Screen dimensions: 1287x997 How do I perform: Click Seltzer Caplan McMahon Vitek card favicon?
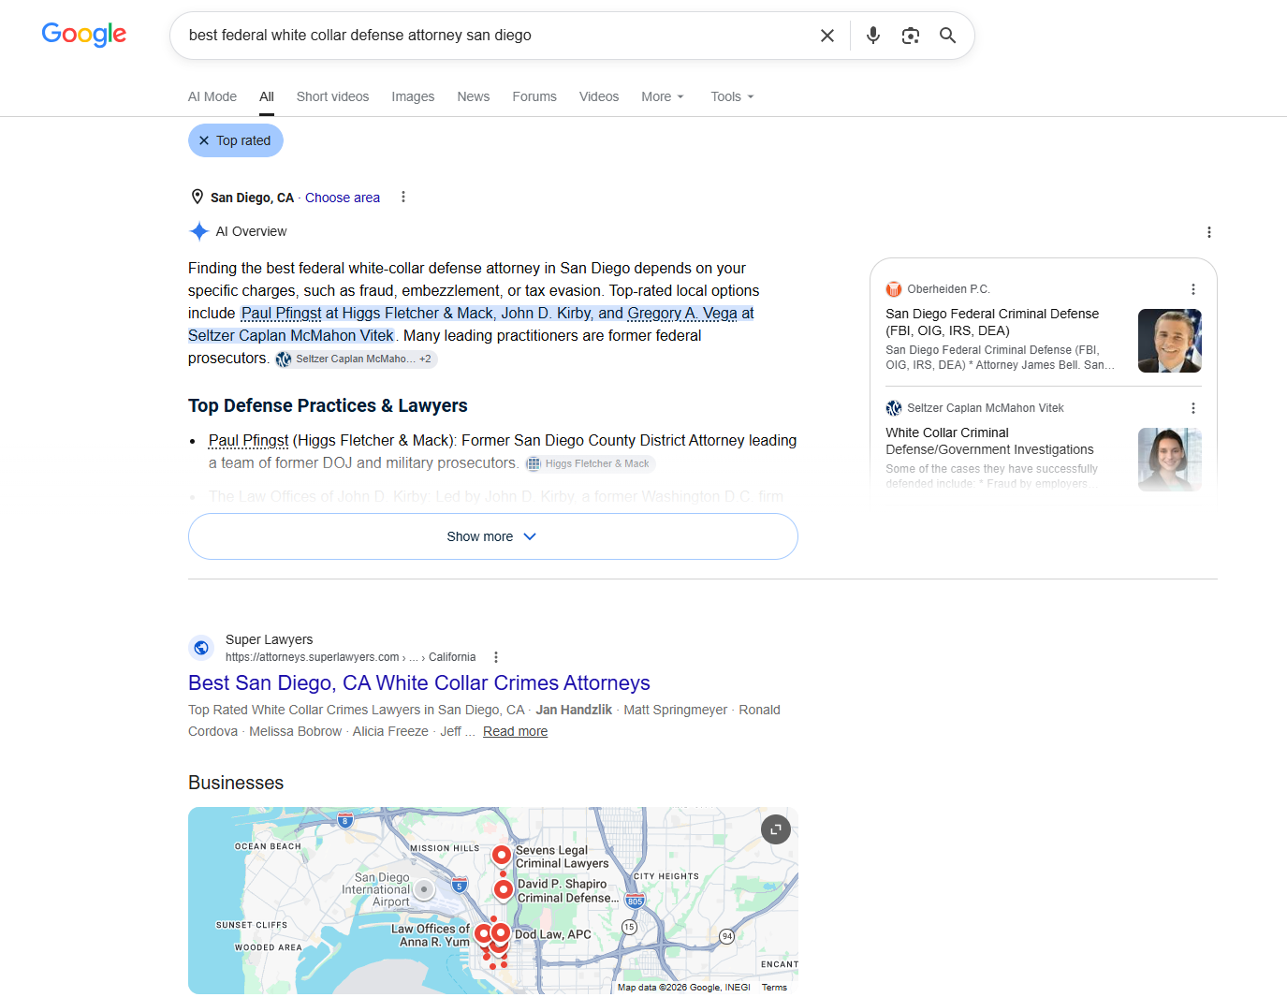tap(894, 408)
